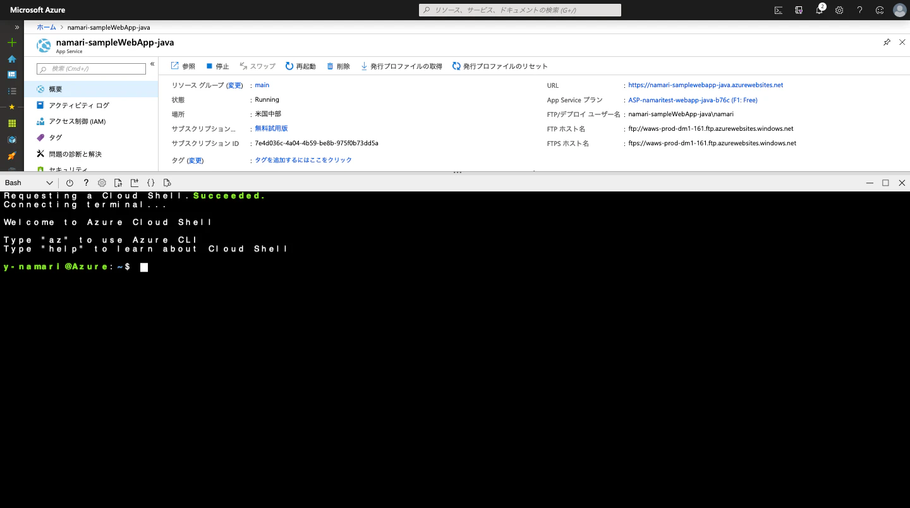Click the FTP/deploy user name value

pos(681,114)
